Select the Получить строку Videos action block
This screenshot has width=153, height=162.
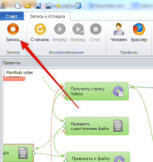[x=97, y=91]
